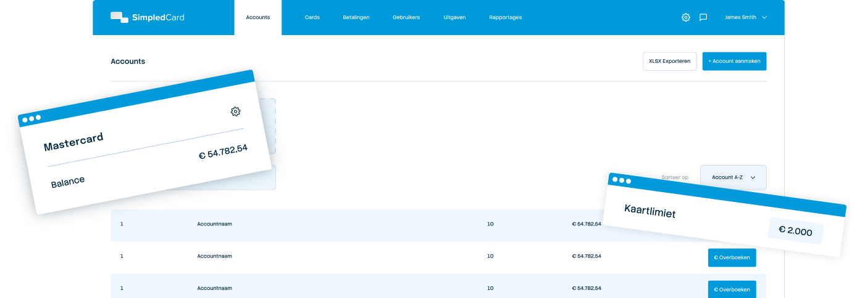Click the € 2.000 Kaartlimiet value field
Viewport: 857px width, 298px height.
[x=795, y=232]
